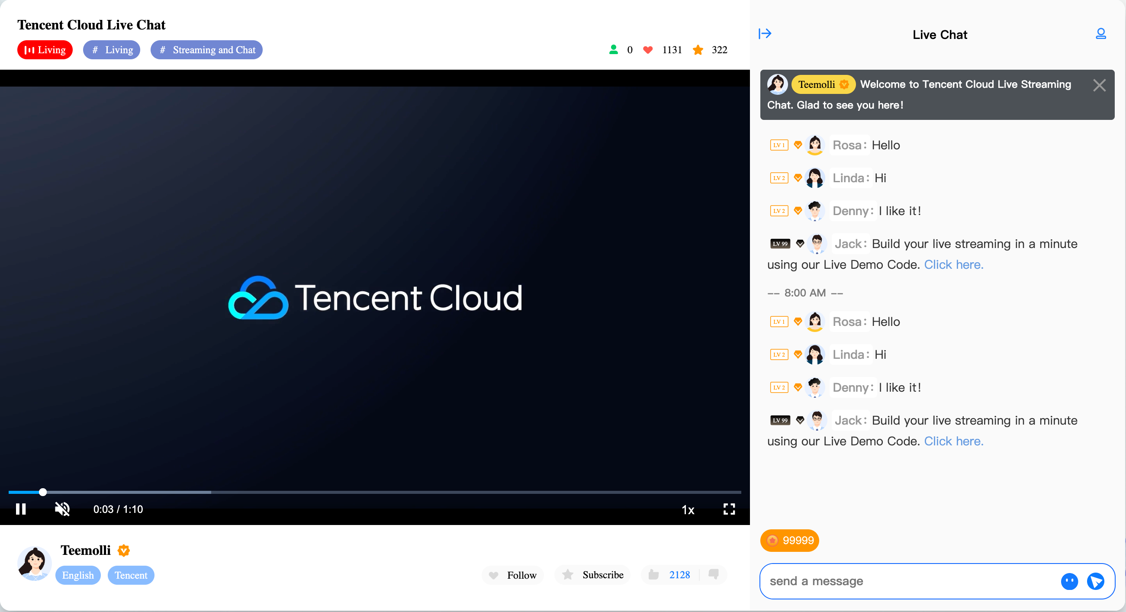The image size is (1126, 612).
Task: Click the send message arrow icon
Action: 1095,581
